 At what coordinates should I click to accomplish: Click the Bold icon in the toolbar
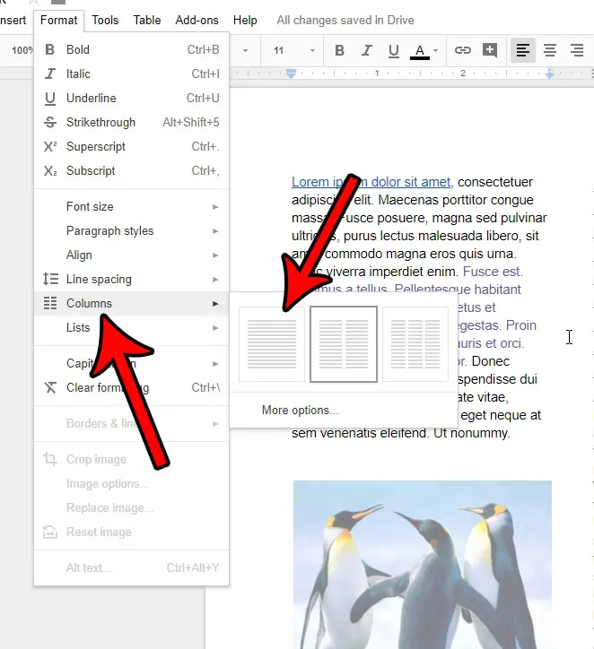339,50
